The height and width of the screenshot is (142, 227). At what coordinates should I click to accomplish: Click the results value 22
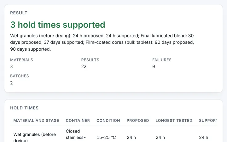pyautogui.click(x=84, y=66)
